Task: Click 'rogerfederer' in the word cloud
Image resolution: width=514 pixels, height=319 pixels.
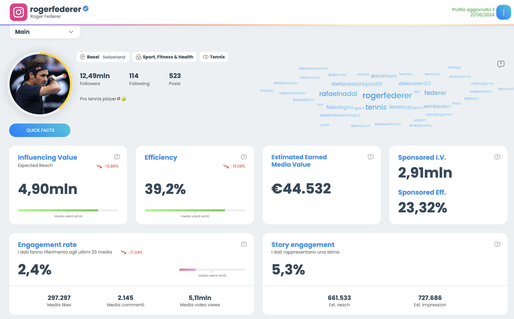Action: point(387,95)
